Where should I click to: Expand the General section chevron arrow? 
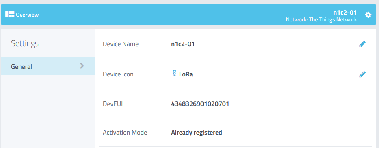82,66
